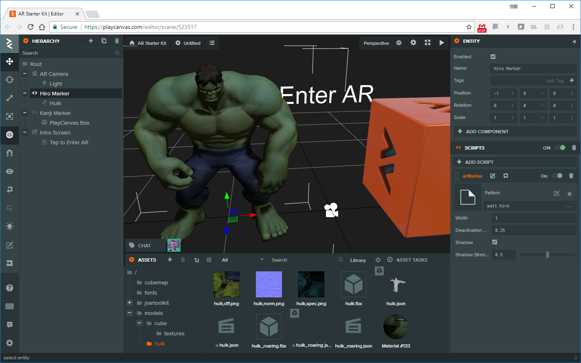This screenshot has height=363, width=581.
Task: Collapse the cube assets folder
Action: [139, 323]
